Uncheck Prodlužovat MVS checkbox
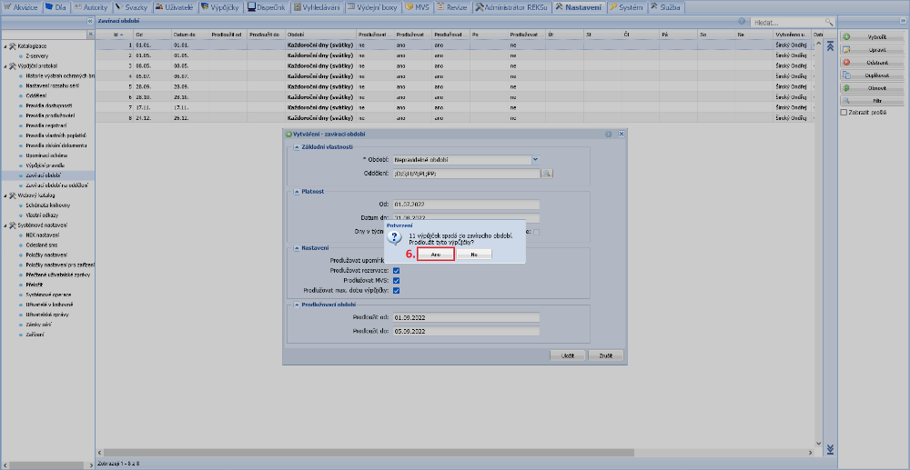The image size is (910, 470). tap(396, 281)
